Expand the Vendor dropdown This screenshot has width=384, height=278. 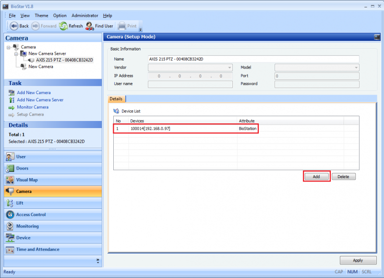tap(229, 68)
